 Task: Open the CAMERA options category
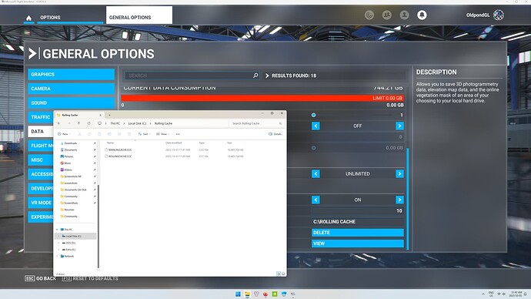(71, 89)
